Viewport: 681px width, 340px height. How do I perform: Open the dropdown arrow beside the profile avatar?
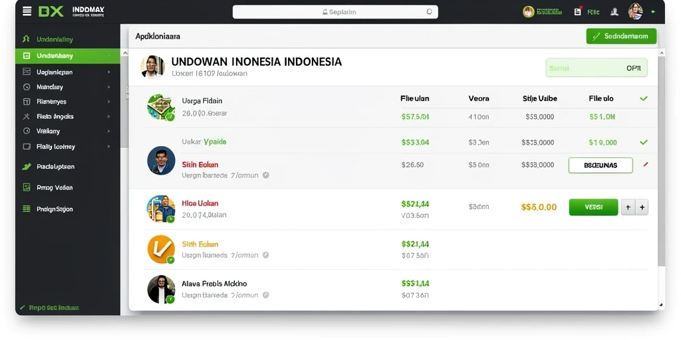pos(653,12)
